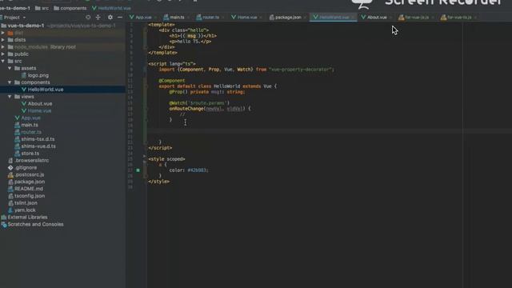Click the collapse-all icon in the Project panel
This screenshot has width=512, height=288.
coord(98,18)
